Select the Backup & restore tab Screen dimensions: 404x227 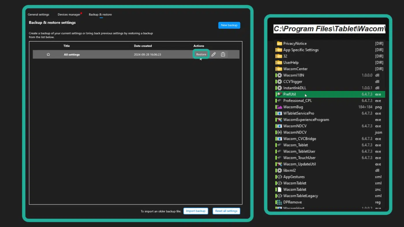pos(100,14)
